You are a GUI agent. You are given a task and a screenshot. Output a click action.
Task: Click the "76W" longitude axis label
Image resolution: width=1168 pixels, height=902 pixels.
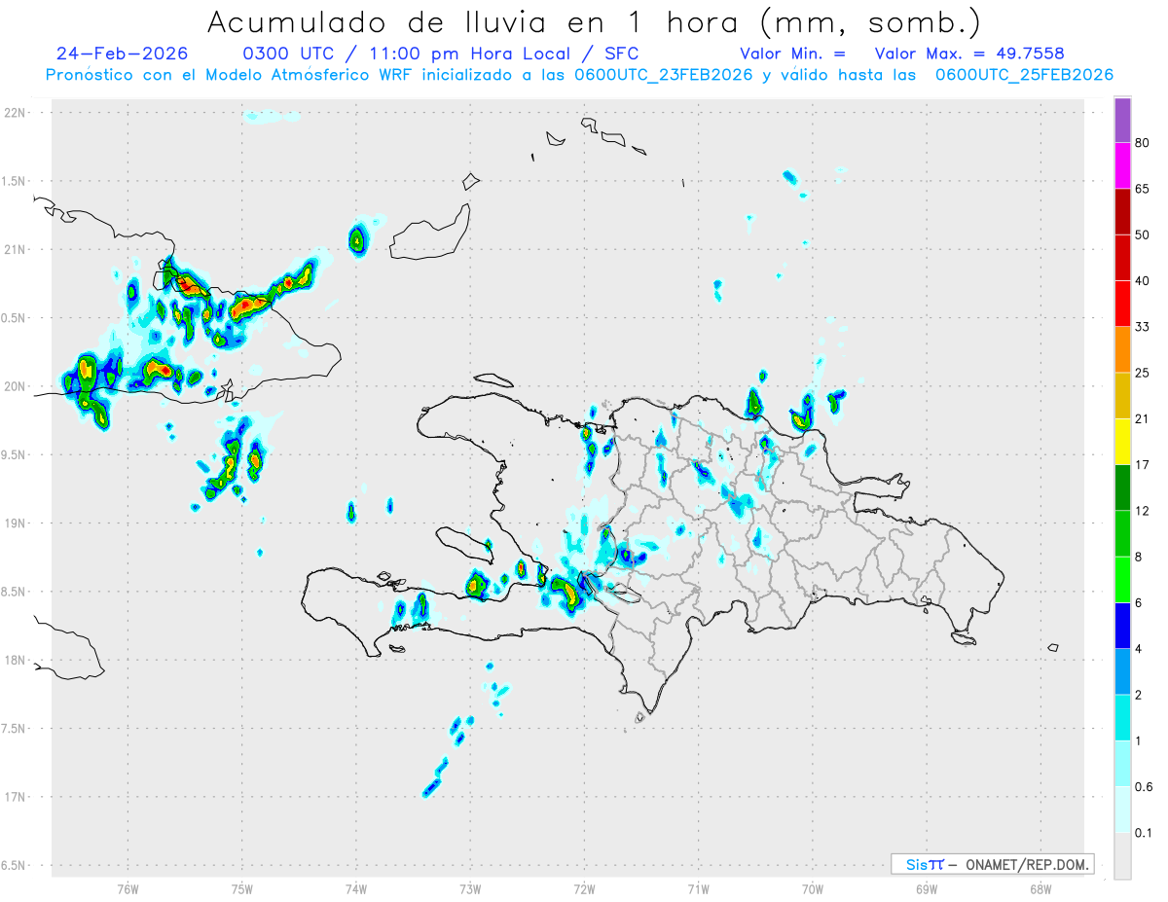pyautogui.click(x=128, y=888)
